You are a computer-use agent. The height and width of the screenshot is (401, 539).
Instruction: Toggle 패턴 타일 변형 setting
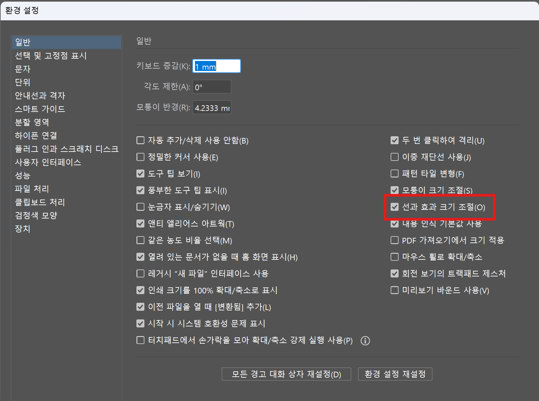tap(394, 174)
